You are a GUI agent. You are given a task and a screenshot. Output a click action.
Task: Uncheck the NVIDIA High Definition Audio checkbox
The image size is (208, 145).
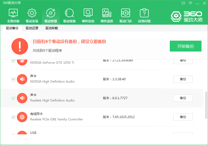coord(14,79)
